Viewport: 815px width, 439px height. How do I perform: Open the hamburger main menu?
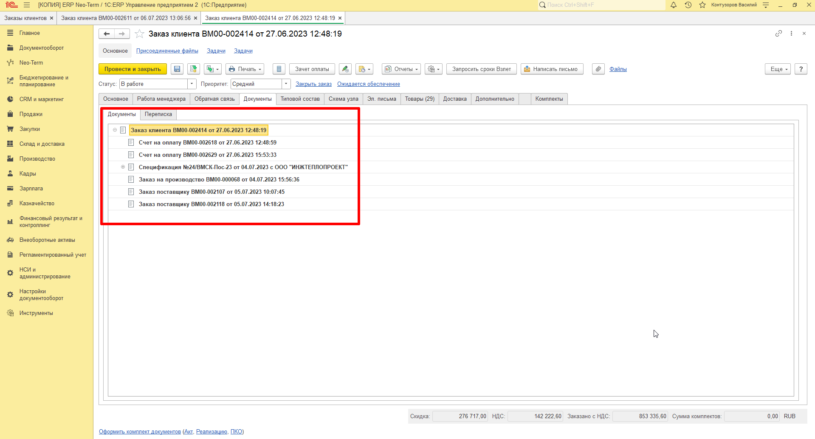27,5
